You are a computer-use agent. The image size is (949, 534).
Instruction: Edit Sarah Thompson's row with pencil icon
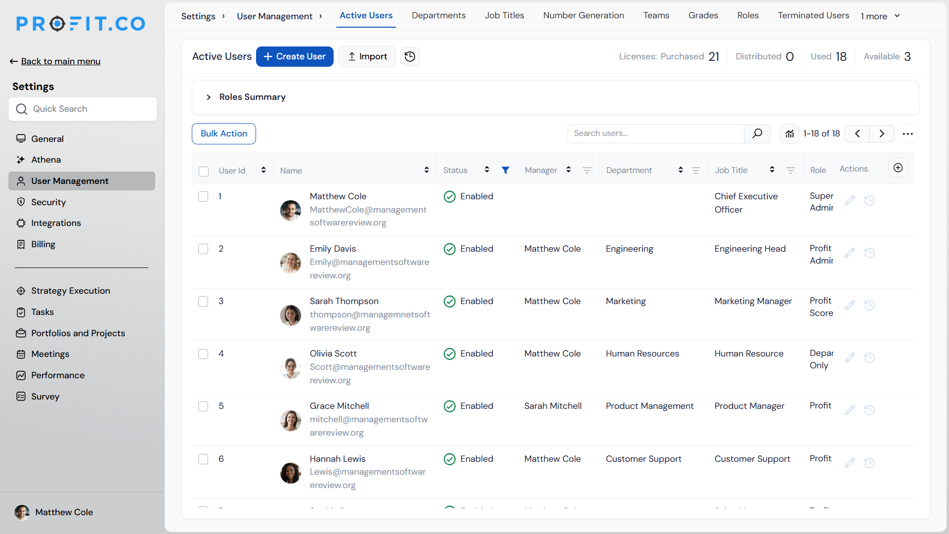coord(850,305)
